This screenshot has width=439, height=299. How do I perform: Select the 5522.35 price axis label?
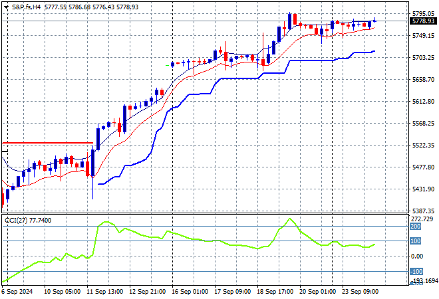[423, 145]
